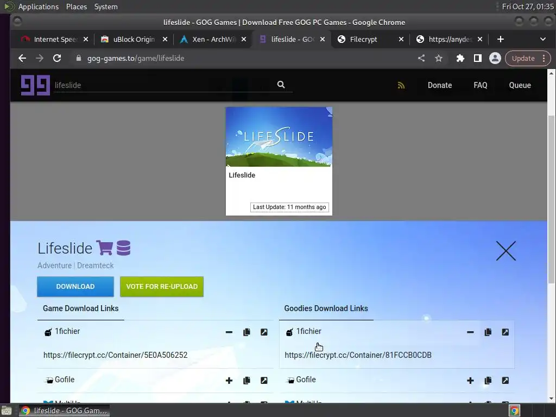The width and height of the screenshot is (556, 417).
Task: Expand the Game Gofile row with the plus
Action: point(229,381)
